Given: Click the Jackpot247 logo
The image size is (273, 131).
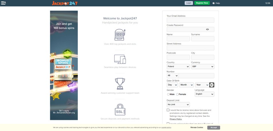Looking at the screenshot, I should [65, 3].
